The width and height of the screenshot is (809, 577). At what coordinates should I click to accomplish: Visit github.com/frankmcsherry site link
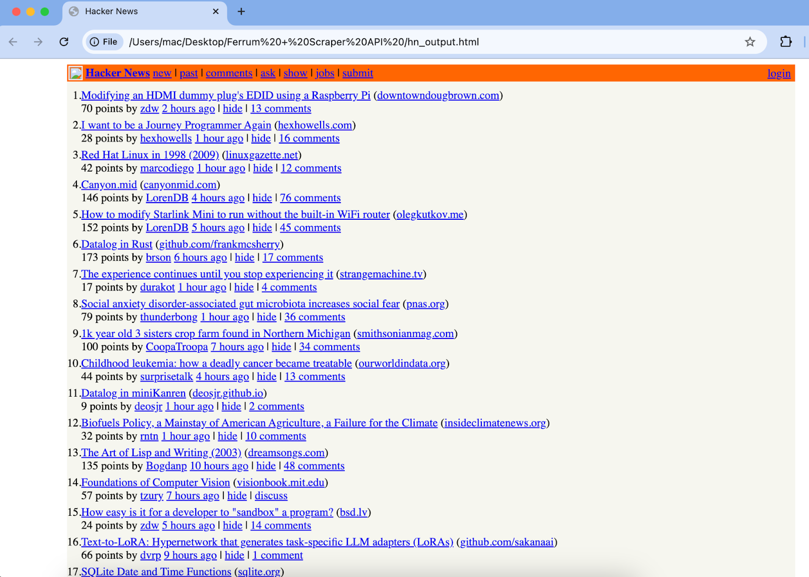point(219,244)
